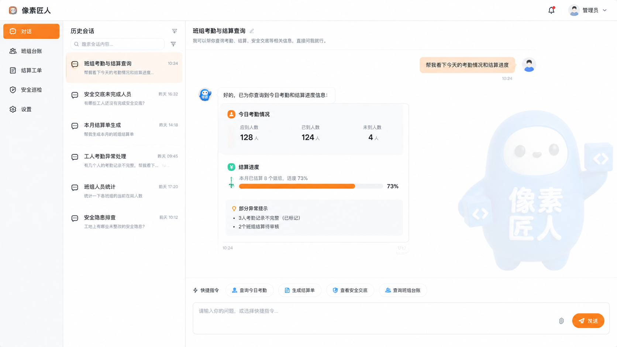Click the attachment paperclip icon

561,321
